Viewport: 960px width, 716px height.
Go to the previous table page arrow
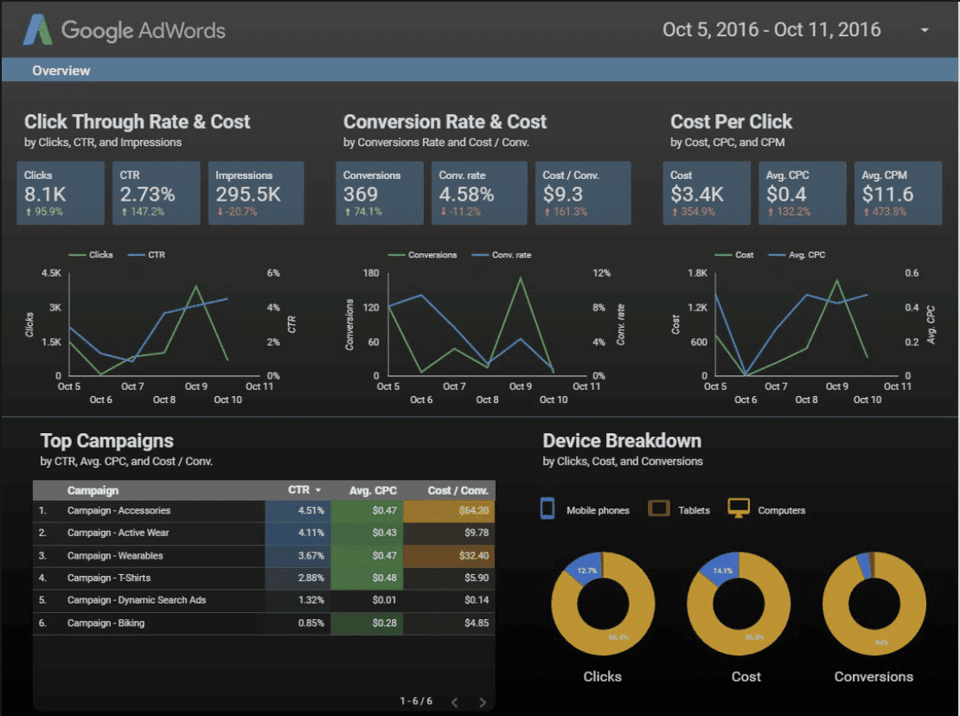click(x=454, y=702)
